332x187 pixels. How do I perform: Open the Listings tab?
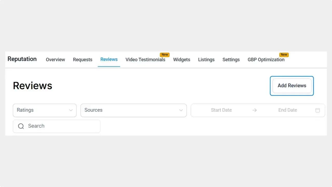[x=206, y=59]
